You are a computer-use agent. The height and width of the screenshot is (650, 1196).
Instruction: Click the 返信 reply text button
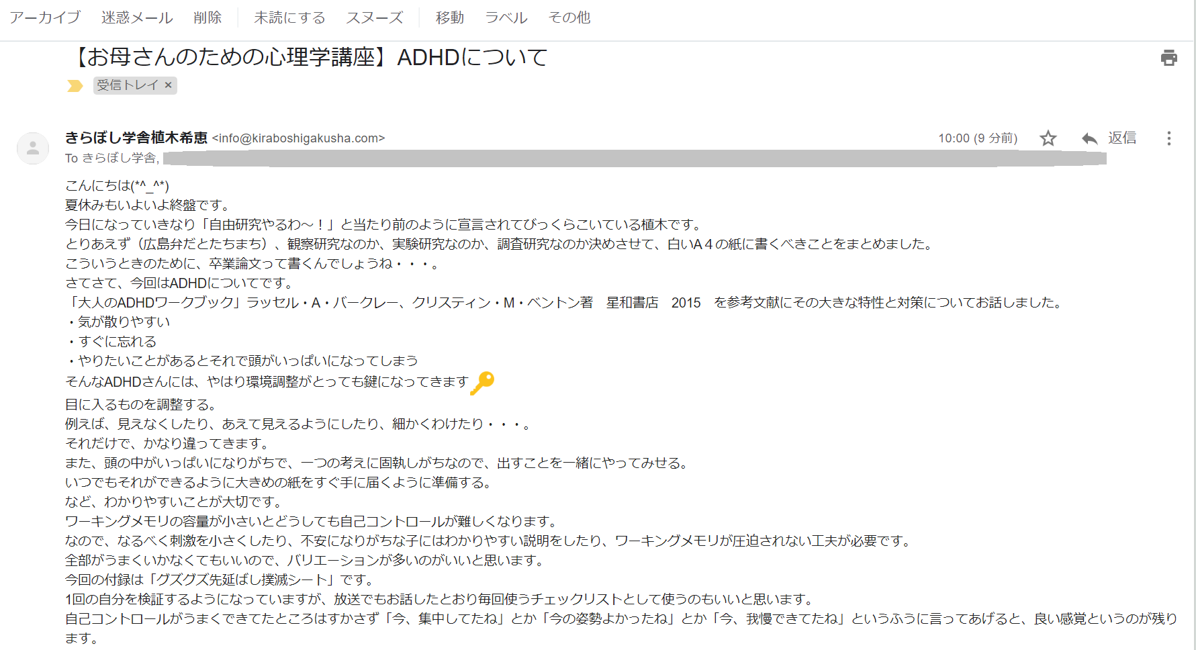1121,138
